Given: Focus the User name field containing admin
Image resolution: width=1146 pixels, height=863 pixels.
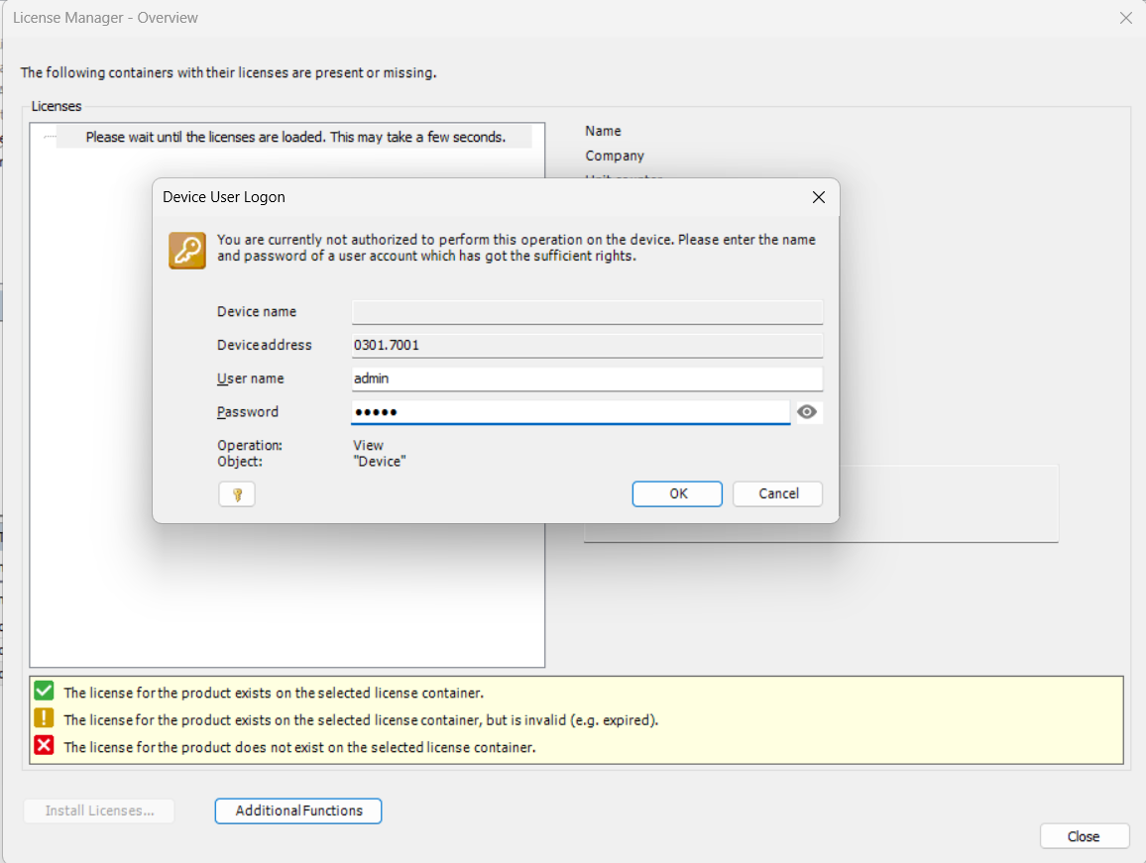Looking at the screenshot, I should coord(587,378).
